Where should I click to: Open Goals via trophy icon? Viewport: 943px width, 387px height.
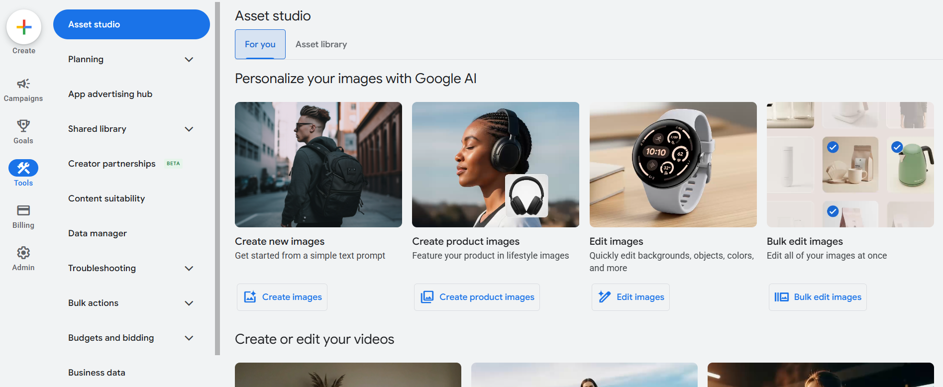click(23, 126)
